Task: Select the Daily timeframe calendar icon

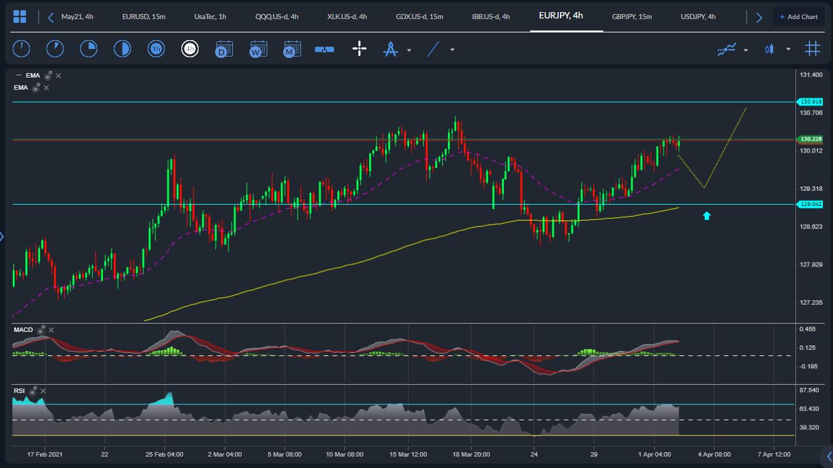Action: (224, 48)
